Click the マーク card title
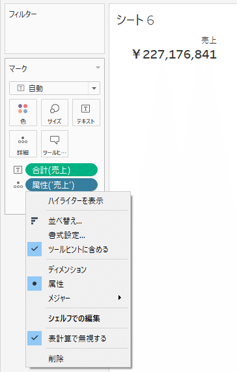Image resolution: width=237 pixels, height=372 pixels. 18,68
